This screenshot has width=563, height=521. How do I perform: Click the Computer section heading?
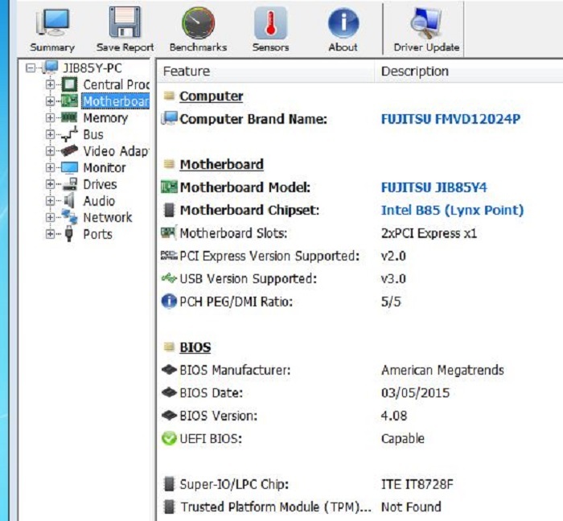[x=211, y=96]
